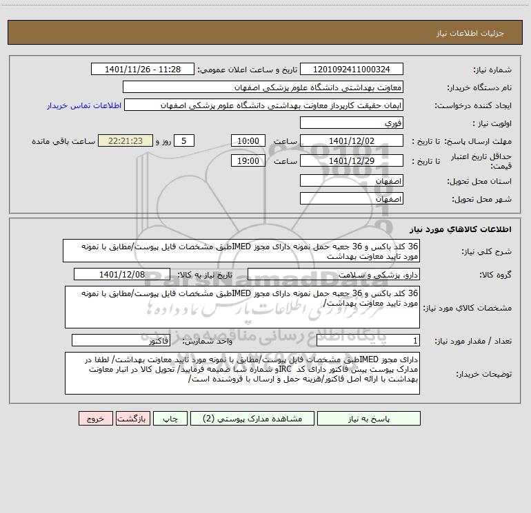Image resolution: width=531 pixels, height=513 pixels.
Task: Click the delivery city field اصفهان
Action: pyautogui.click(x=352, y=198)
